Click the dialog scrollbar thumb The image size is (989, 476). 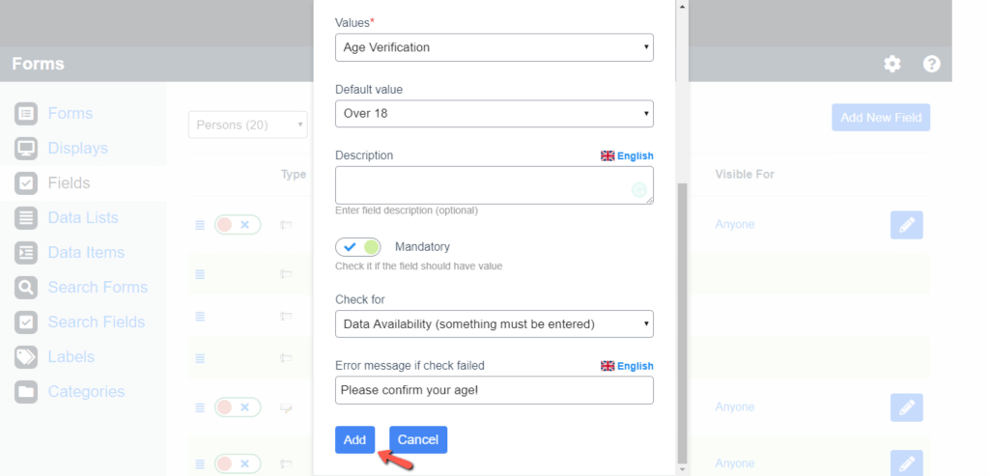[x=682, y=322]
